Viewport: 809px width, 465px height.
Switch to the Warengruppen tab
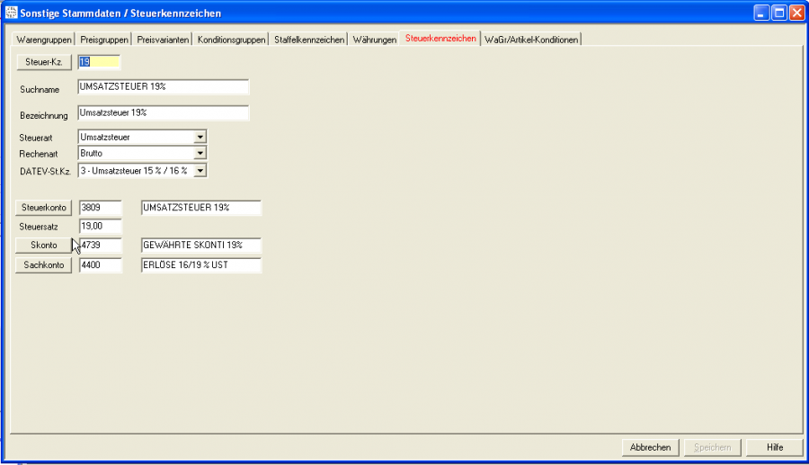(44, 40)
